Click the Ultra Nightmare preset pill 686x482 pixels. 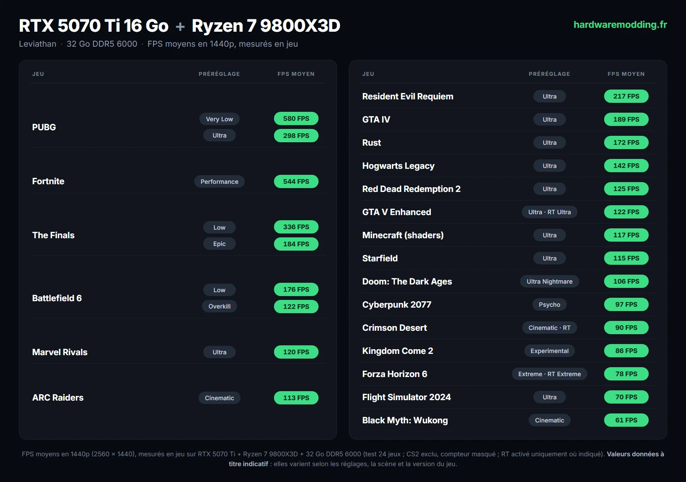pyautogui.click(x=549, y=281)
